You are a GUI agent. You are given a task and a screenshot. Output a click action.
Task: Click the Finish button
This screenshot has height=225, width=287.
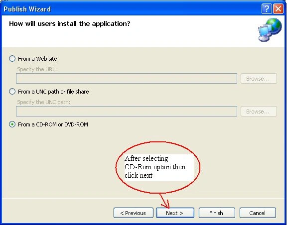pyautogui.click(x=217, y=213)
